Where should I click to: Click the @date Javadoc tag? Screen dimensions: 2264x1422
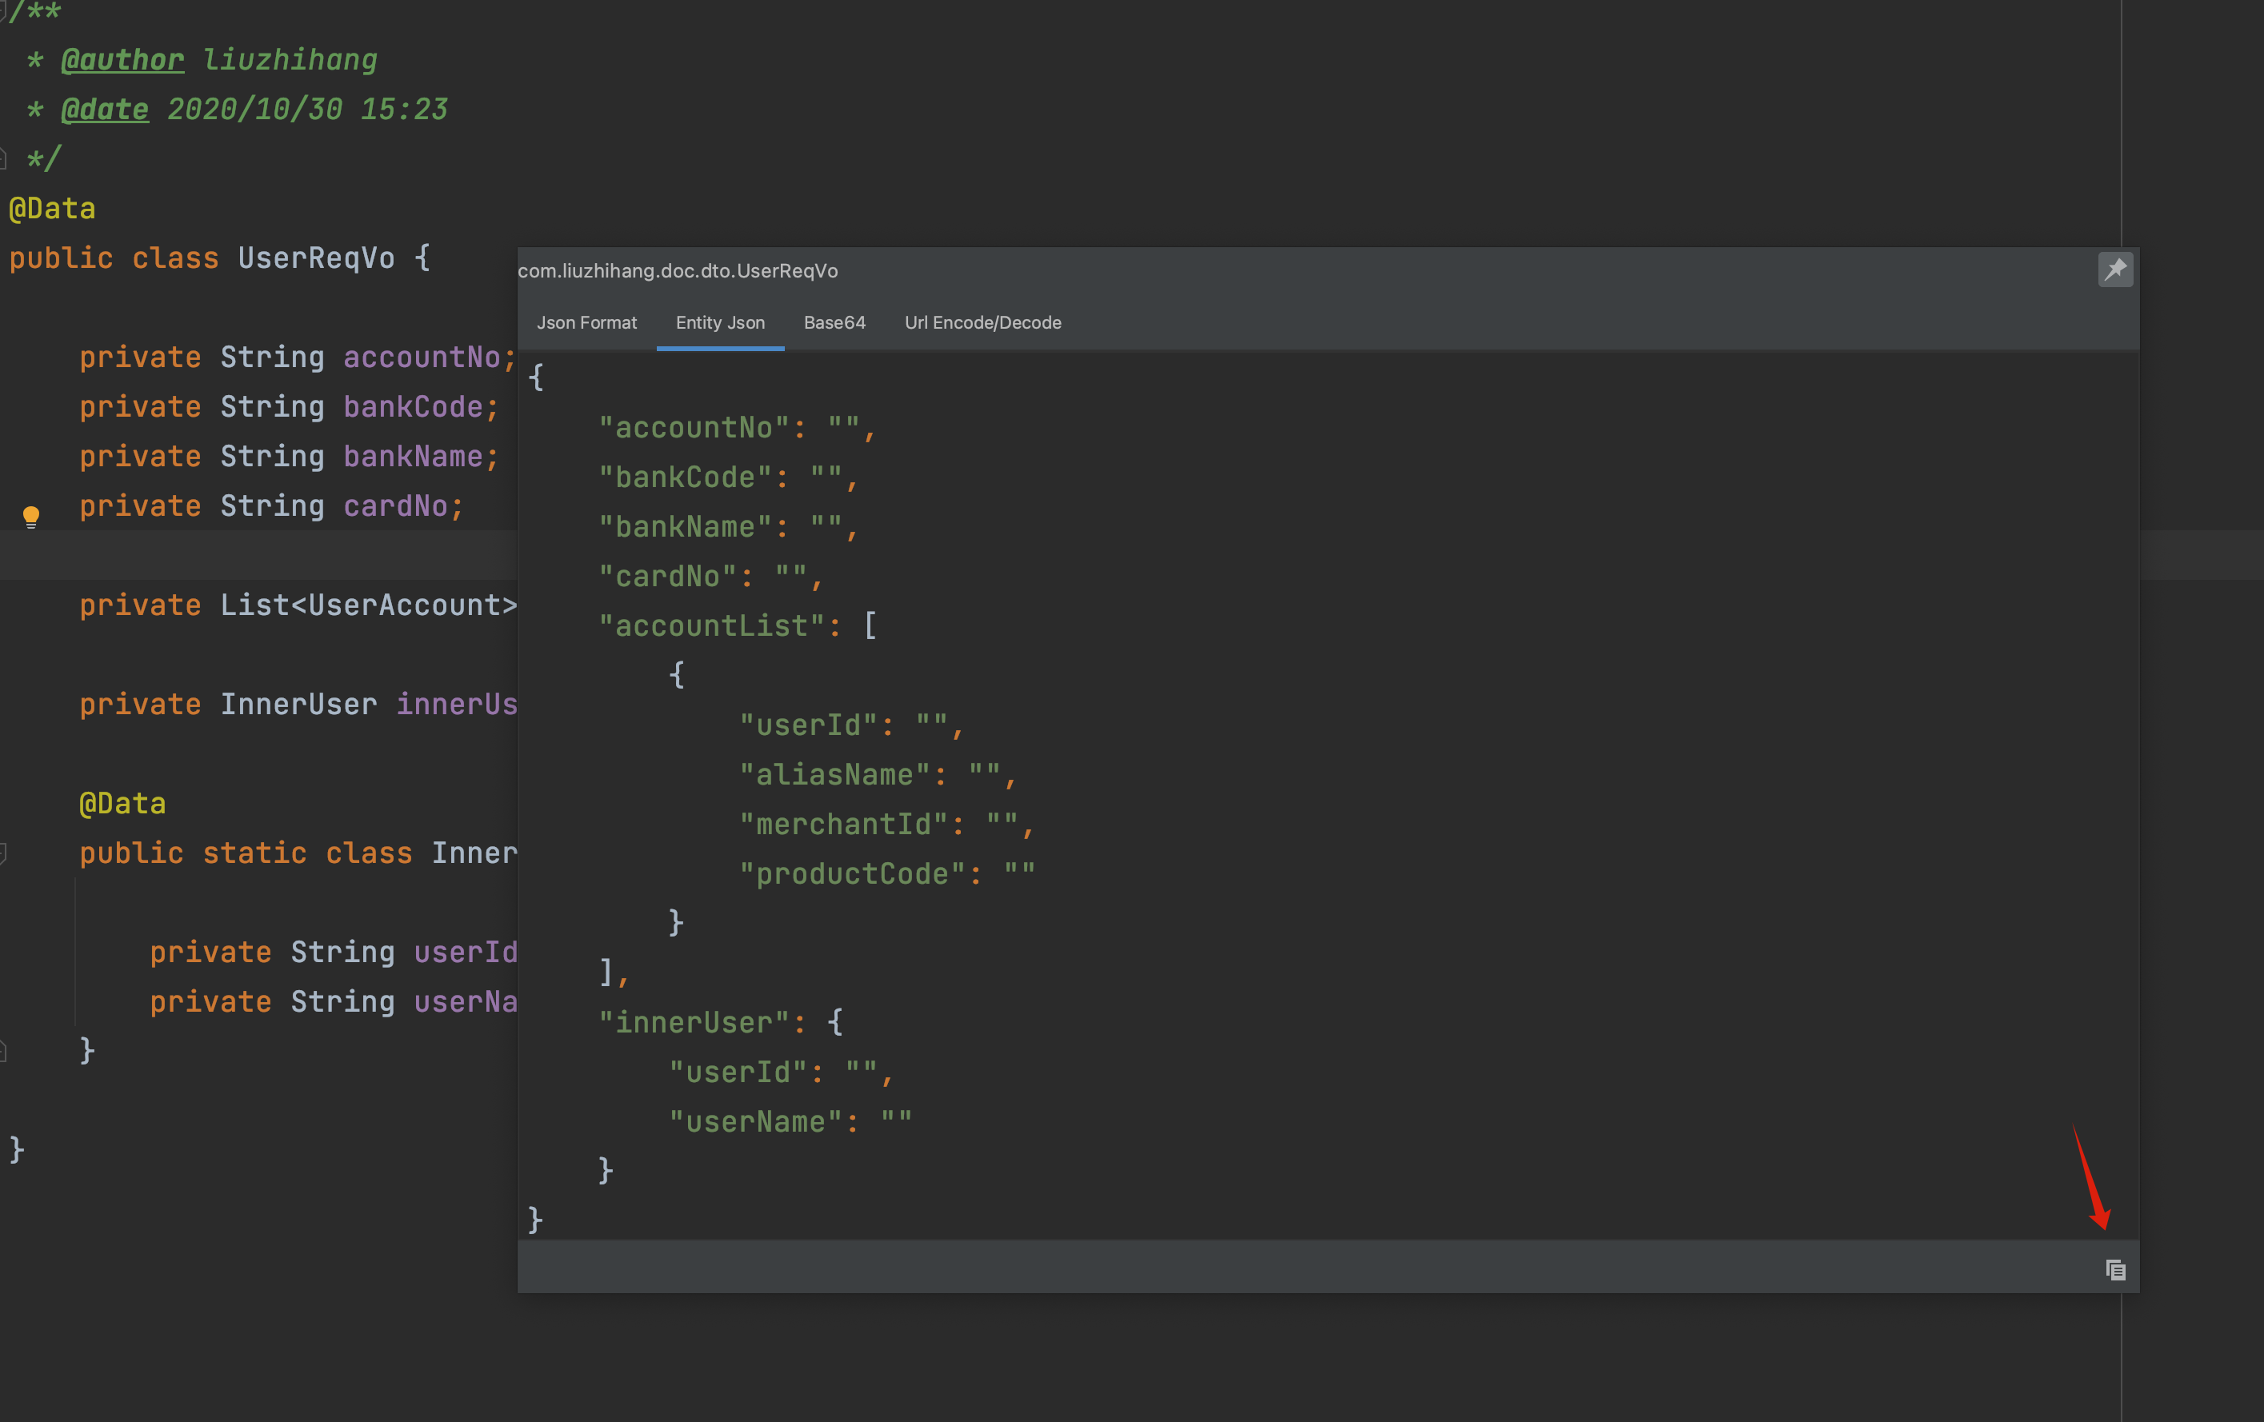tap(104, 110)
